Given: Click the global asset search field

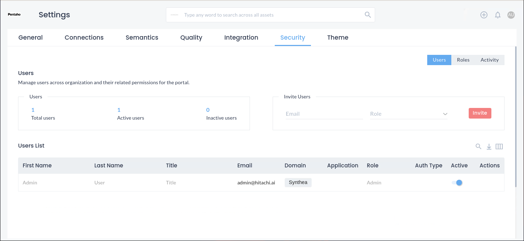Looking at the screenshot, I should (271, 15).
